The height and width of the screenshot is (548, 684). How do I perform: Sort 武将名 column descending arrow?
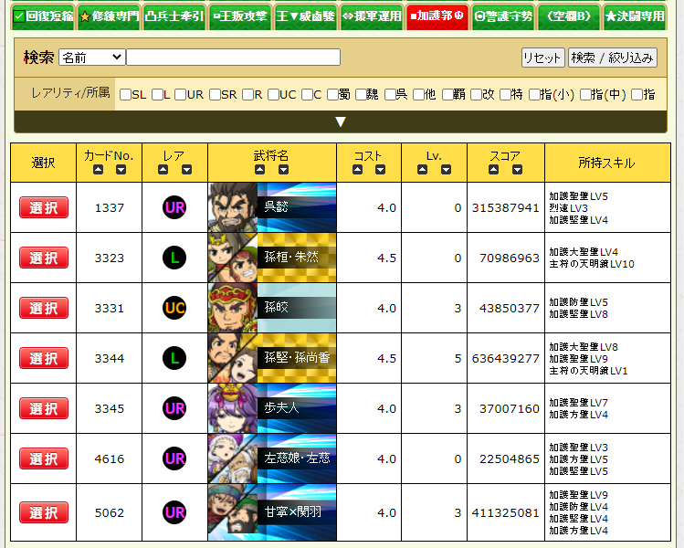(283, 169)
